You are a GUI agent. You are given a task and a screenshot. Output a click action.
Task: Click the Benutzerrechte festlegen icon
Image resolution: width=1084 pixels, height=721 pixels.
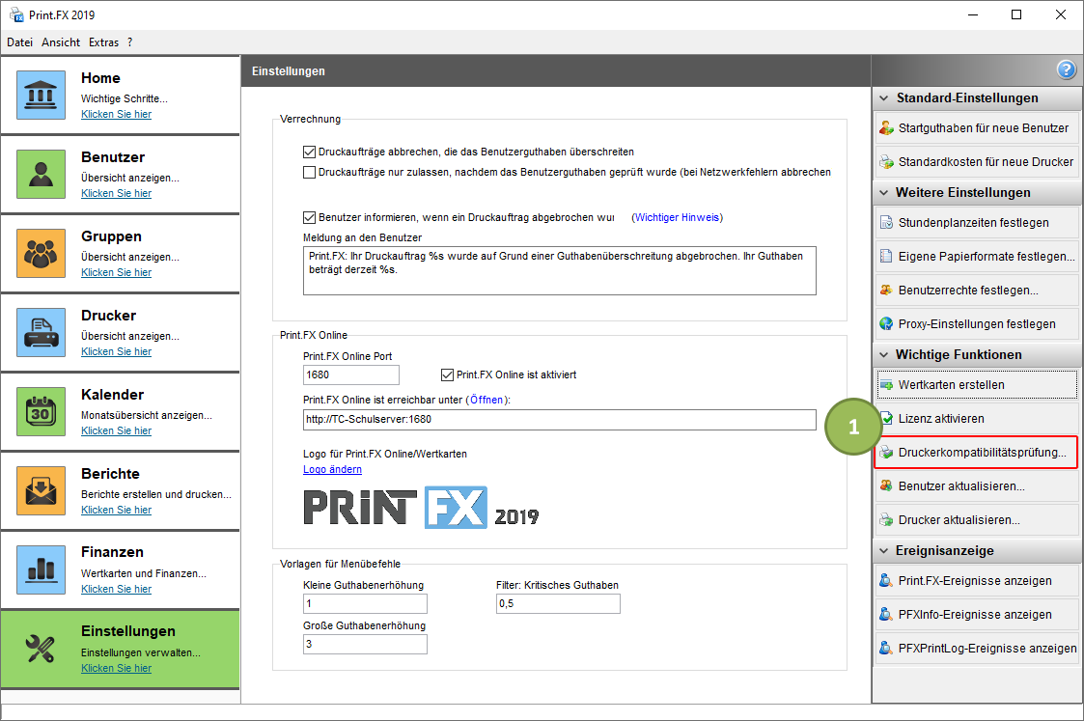[886, 291]
